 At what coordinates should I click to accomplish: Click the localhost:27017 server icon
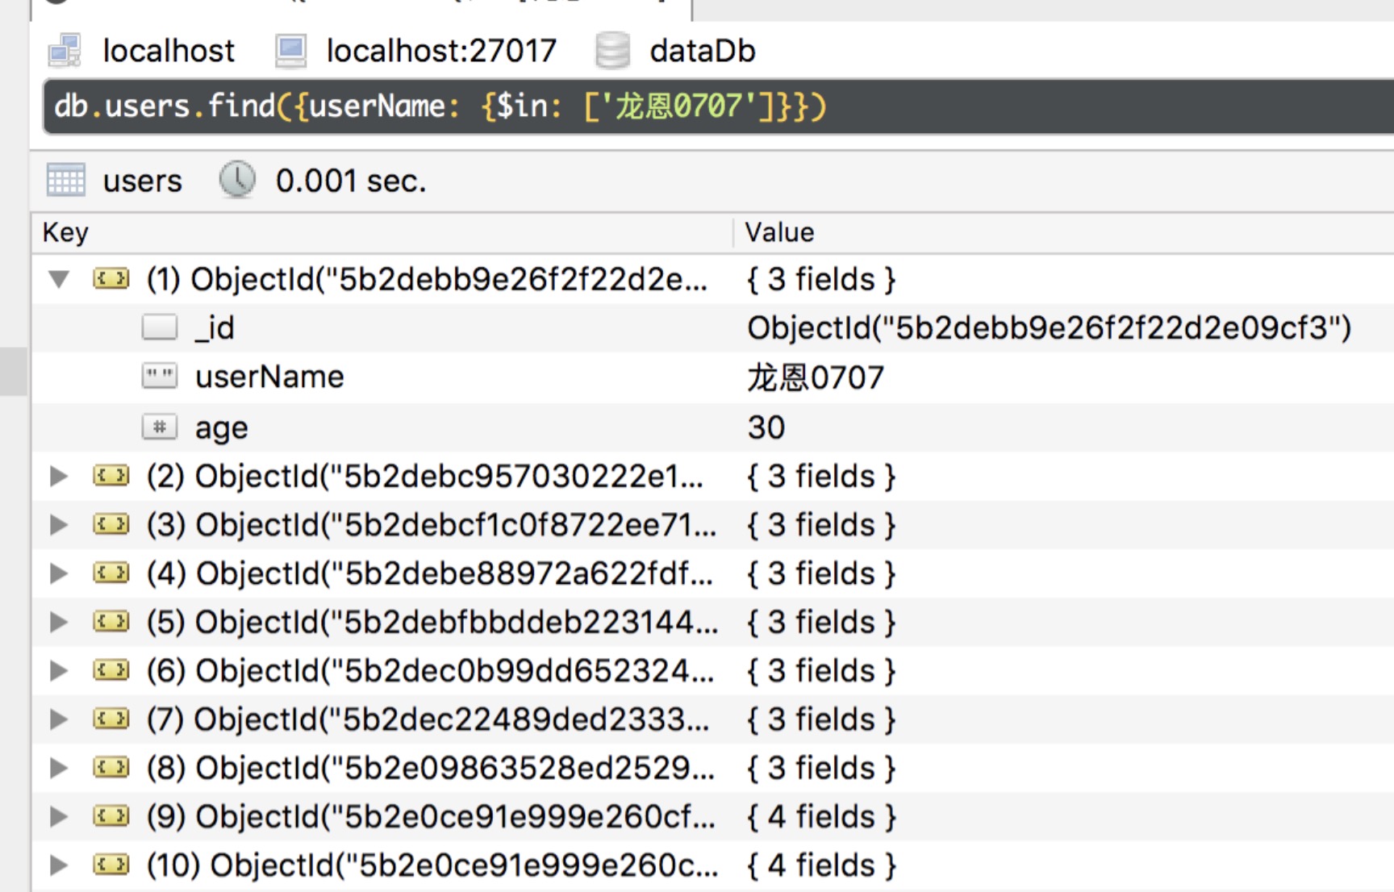click(291, 51)
